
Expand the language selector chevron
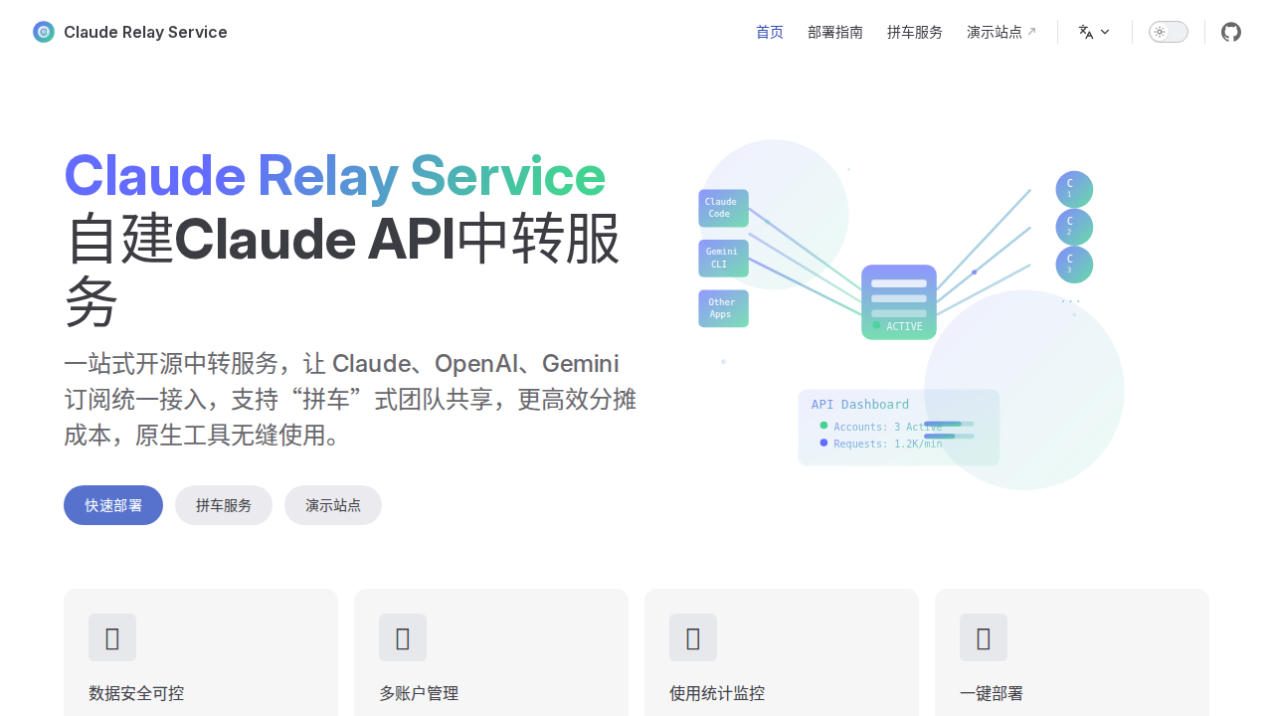tap(1105, 32)
